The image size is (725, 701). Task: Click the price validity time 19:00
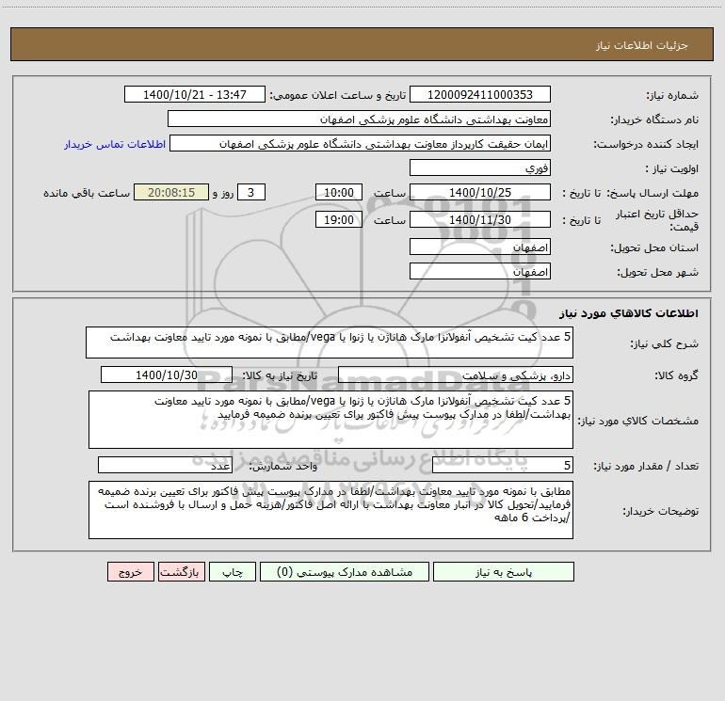[x=338, y=219]
